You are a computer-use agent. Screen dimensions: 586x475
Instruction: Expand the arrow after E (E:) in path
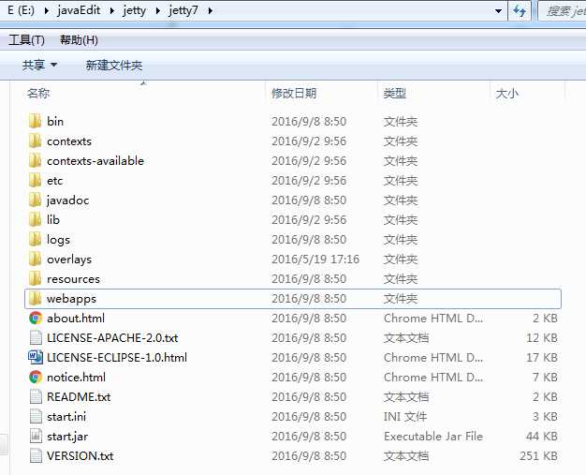(47, 10)
